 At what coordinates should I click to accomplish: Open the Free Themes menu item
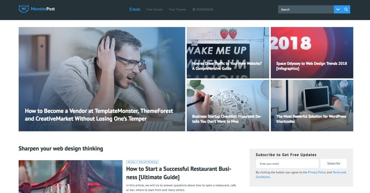click(178, 10)
